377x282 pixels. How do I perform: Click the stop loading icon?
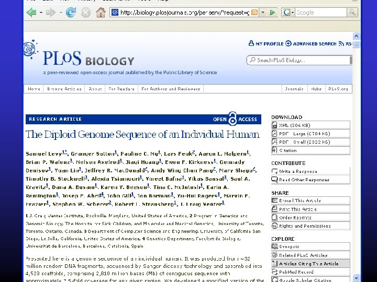85,13
